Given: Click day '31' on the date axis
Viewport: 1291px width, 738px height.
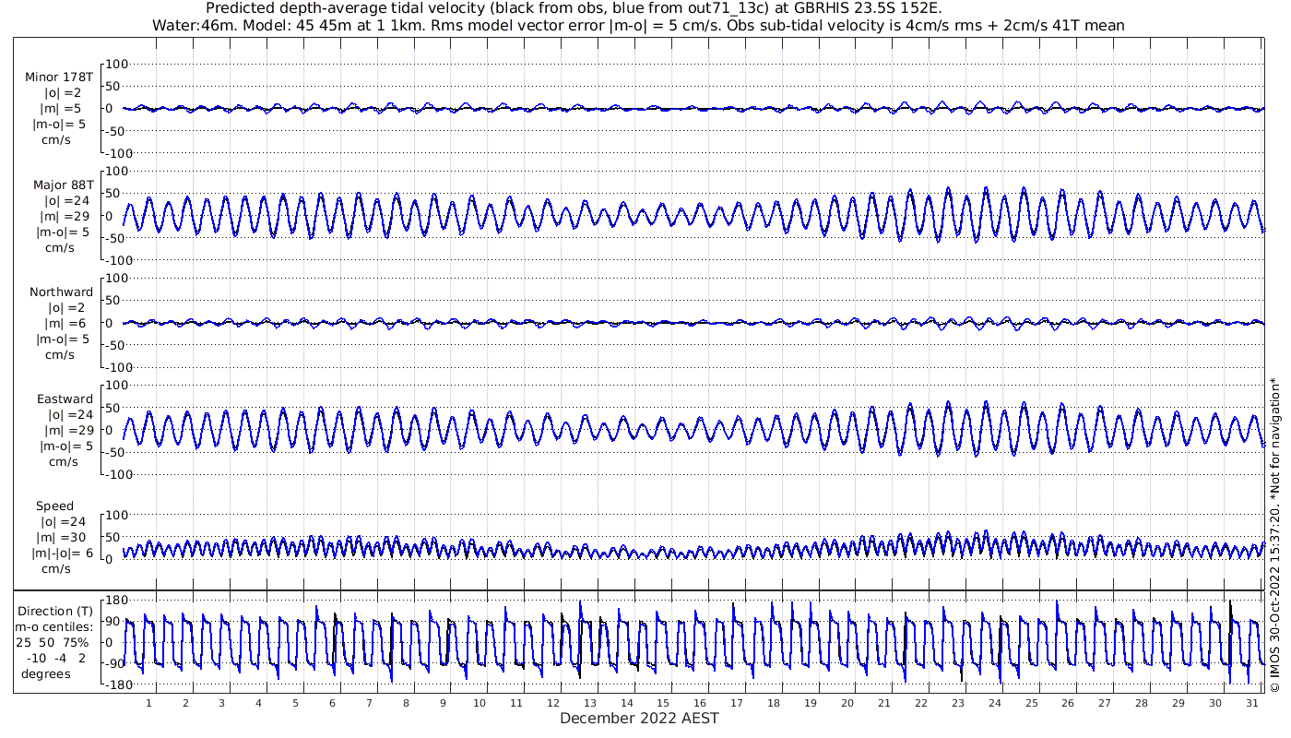Looking at the screenshot, I should 1252,703.
